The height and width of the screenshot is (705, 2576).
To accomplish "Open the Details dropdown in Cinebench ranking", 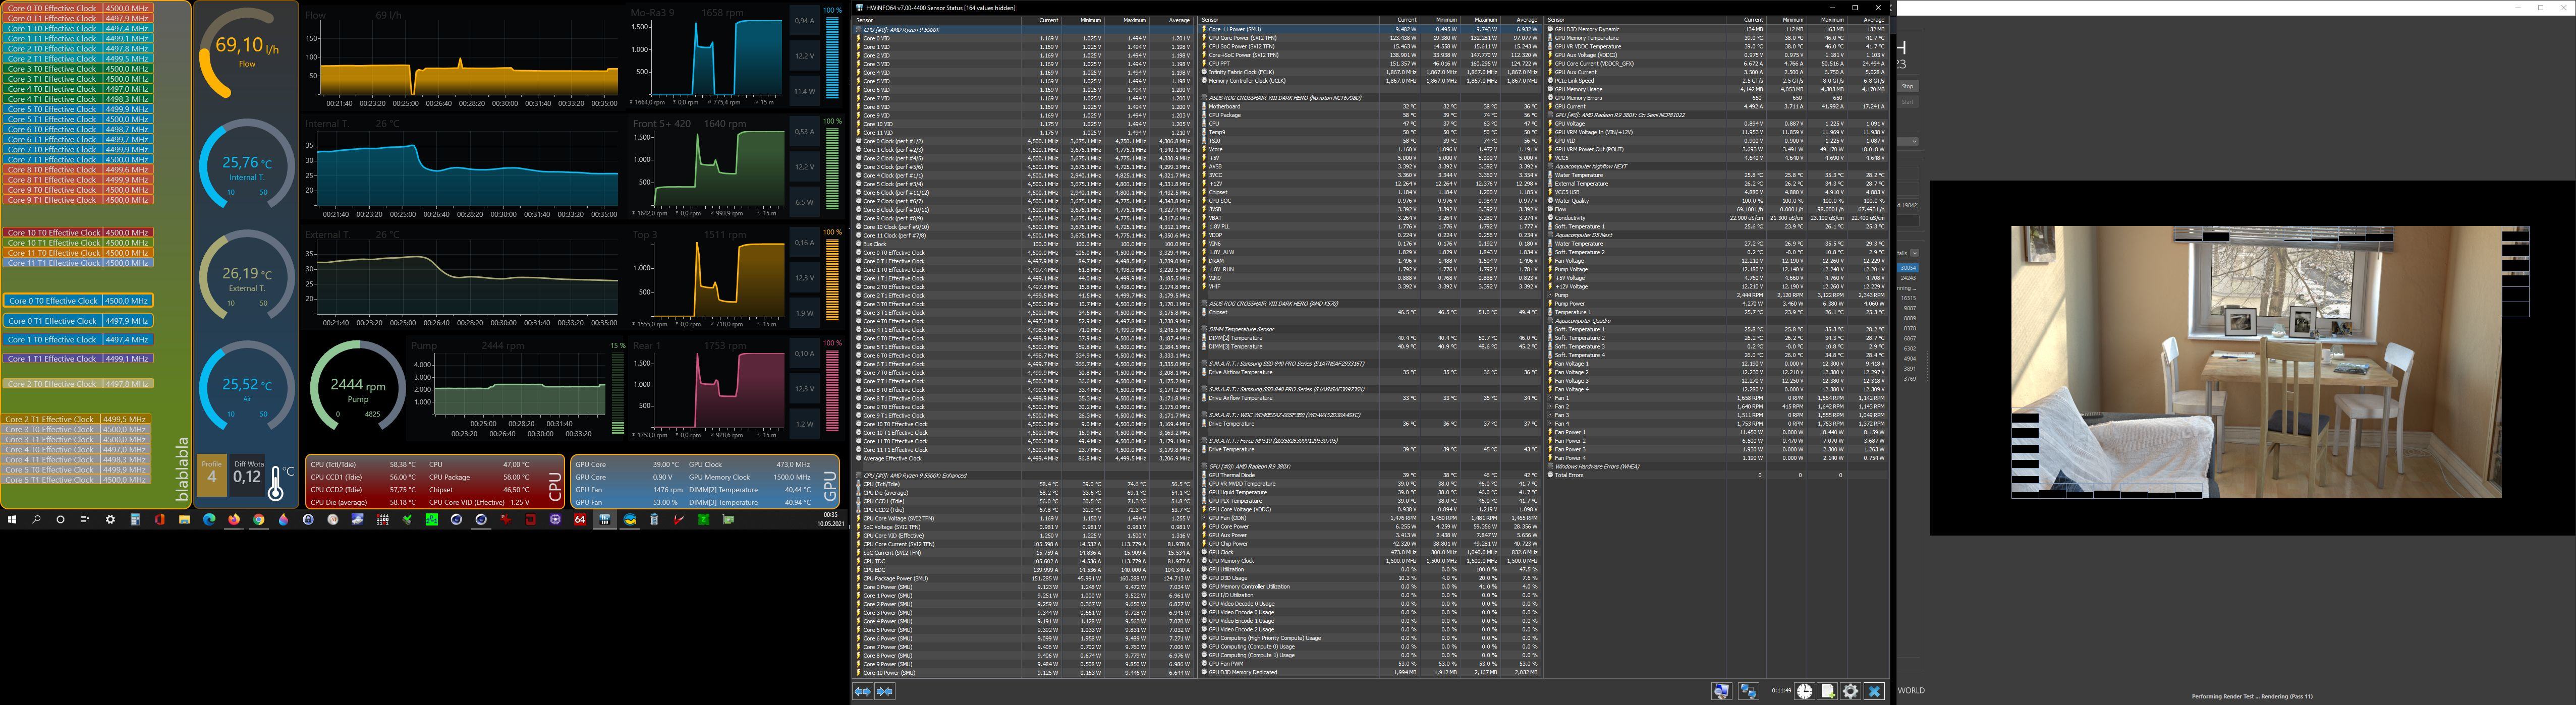I will click(x=1915, y=253).
